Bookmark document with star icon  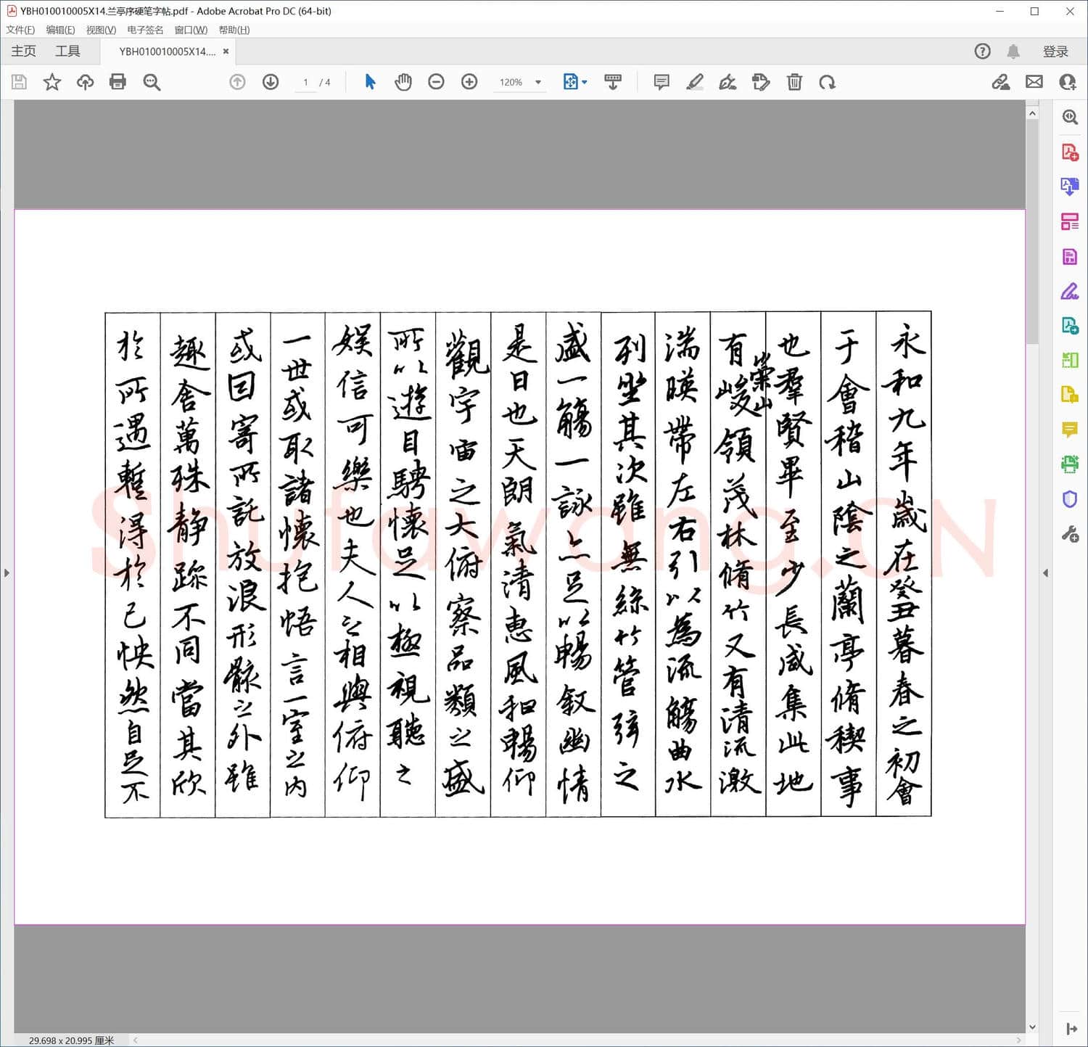pyautogui.click(x=51, y=82)
